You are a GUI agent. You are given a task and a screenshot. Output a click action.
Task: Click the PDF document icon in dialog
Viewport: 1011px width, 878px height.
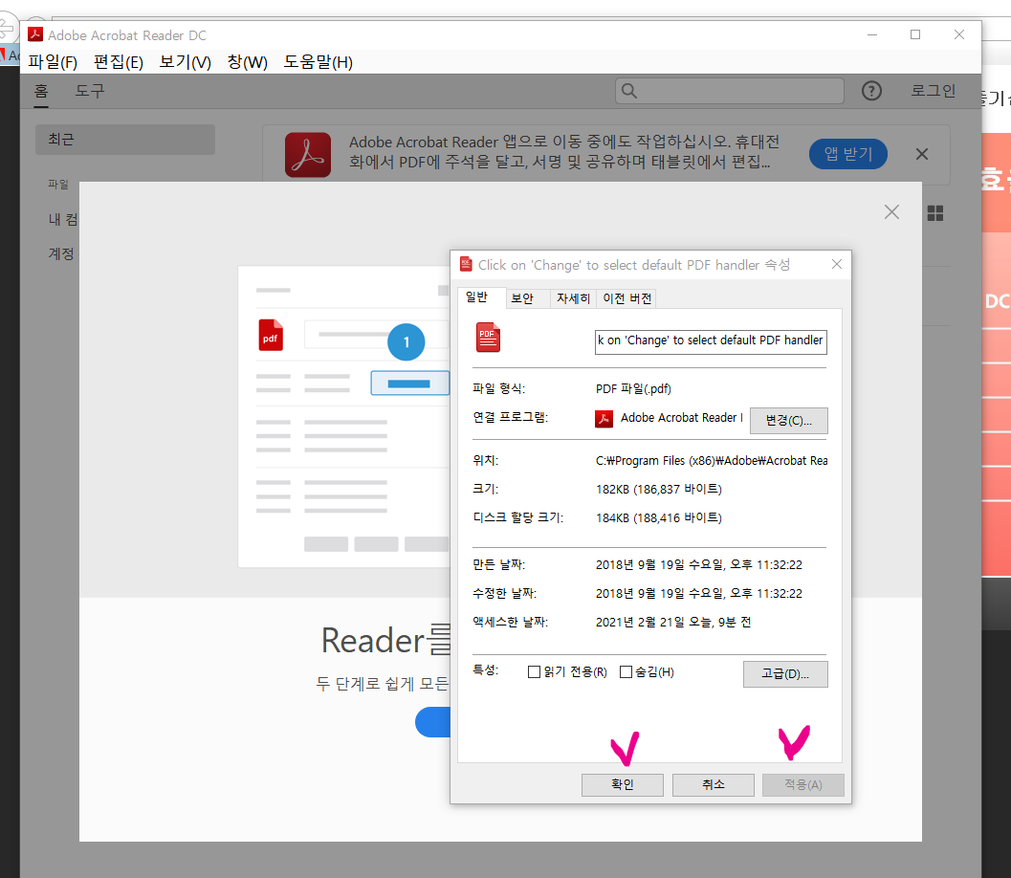488,338
